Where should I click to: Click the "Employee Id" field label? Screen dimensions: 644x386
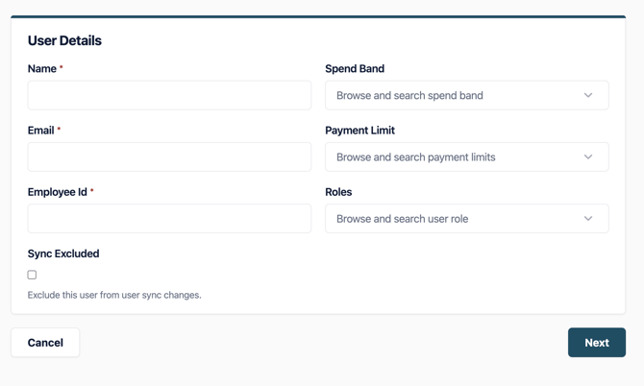(58, 192)
